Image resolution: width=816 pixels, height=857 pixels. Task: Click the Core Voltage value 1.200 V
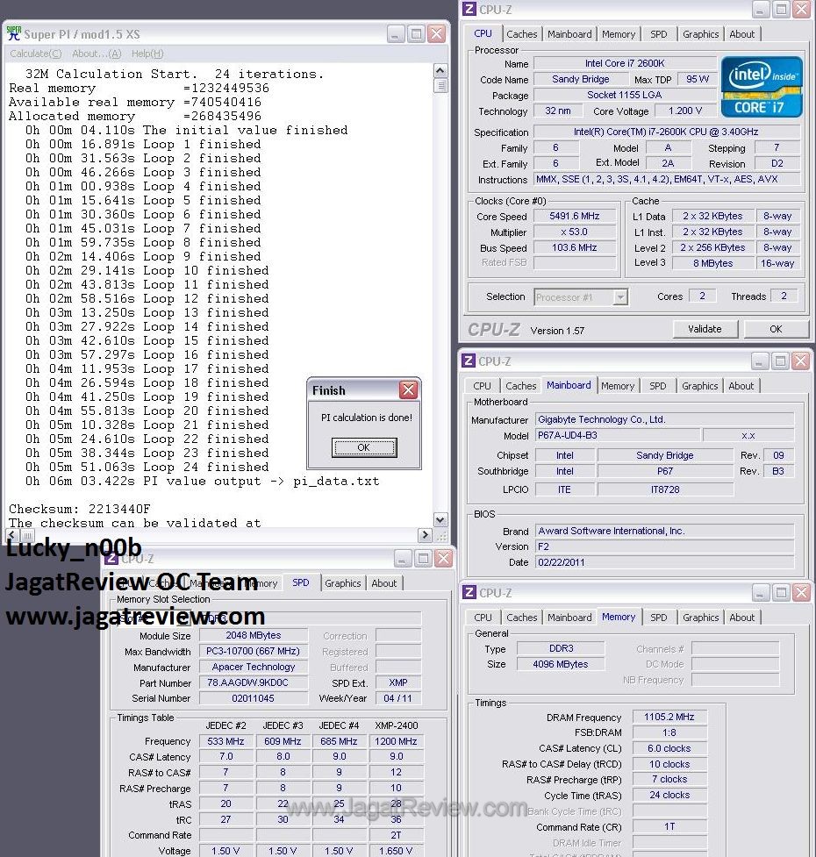pyautogui.click(x=685, y=111)
